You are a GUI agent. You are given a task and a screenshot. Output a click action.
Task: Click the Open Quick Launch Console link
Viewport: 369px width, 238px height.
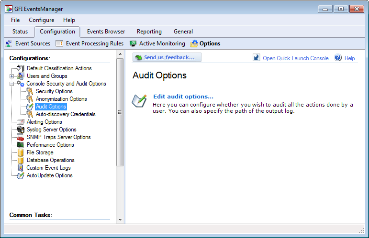coord(296,58)
